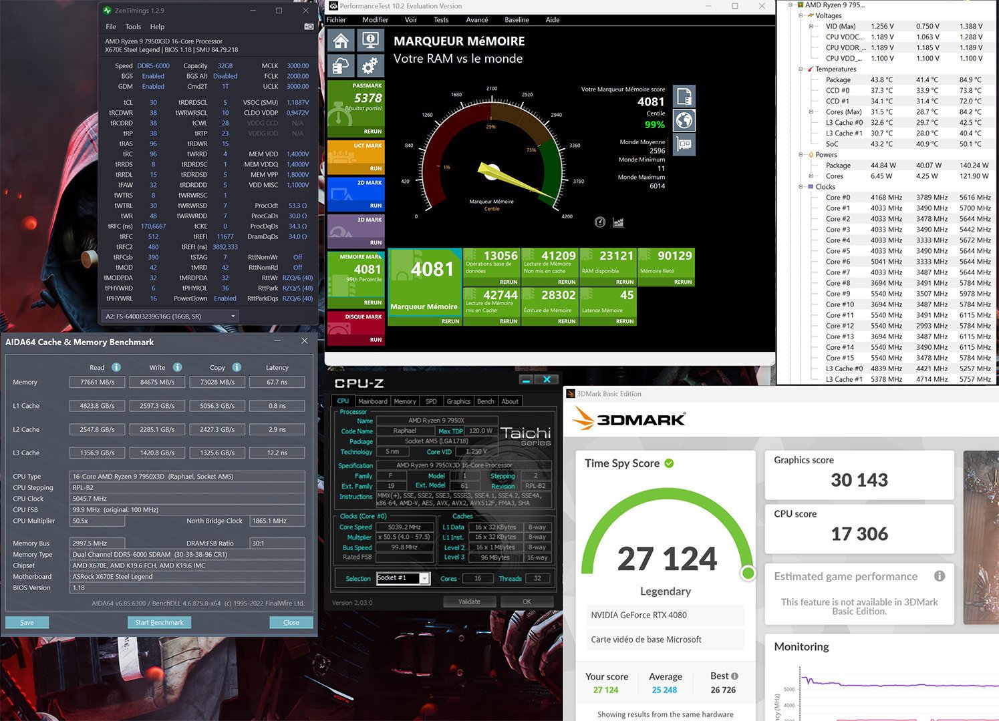The height and width of the screenshot is (721, 999).
Task: Open the System Information monitor icon
Action: 370,41
